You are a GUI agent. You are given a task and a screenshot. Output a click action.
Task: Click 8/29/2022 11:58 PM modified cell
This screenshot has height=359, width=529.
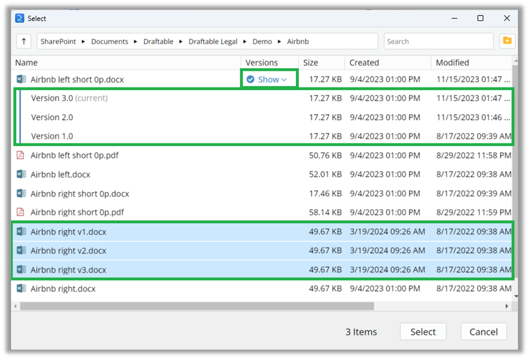pos(473,155)
